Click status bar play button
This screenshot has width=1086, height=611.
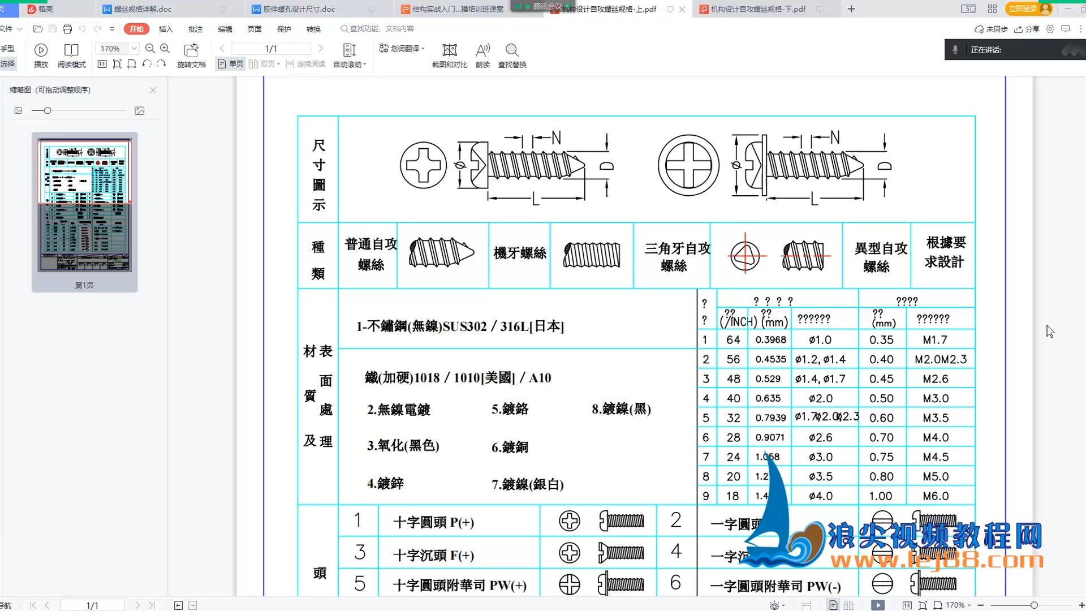[878, 605]
